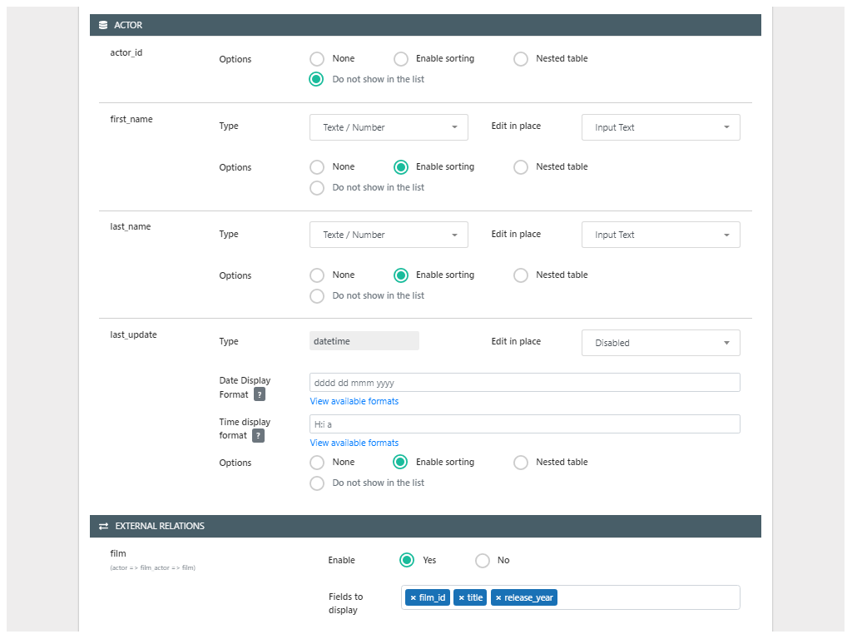This screenshot has width=852, height=639.
Task: Click the help icon beside Date Display Format
Action: click(260, 394)
